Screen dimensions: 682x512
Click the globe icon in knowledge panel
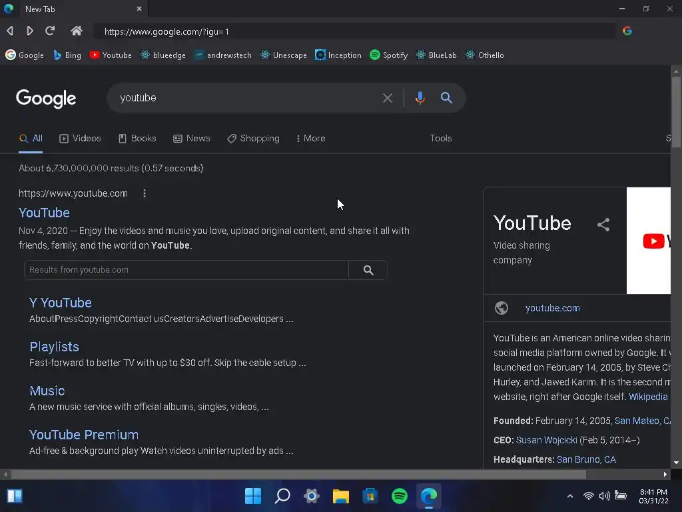[x=502, y=308]
